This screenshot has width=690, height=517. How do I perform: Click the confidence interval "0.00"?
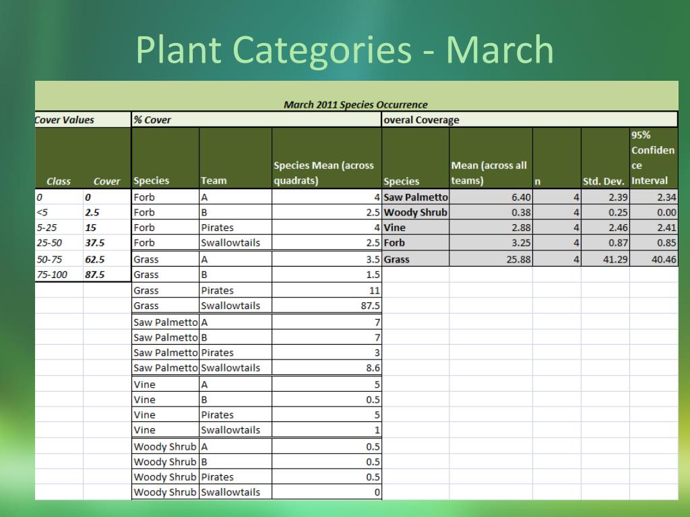(666, 212)
